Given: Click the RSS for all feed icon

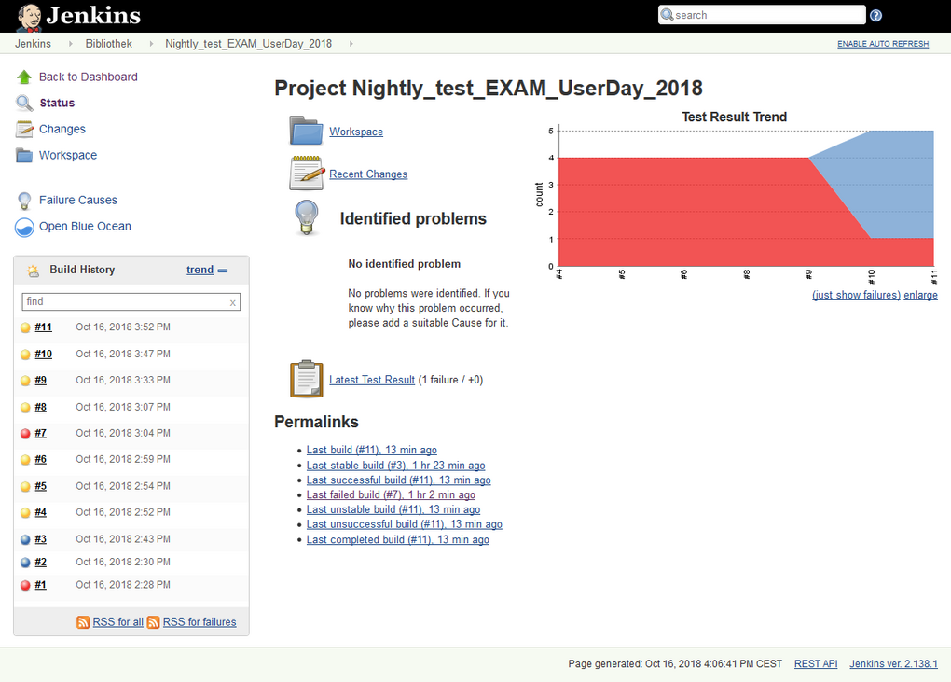Looking at the screenshot, I should pyautogui.click(x=83, y=622).
